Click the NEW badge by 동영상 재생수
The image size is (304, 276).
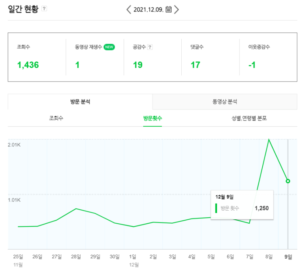click(109, 47)
